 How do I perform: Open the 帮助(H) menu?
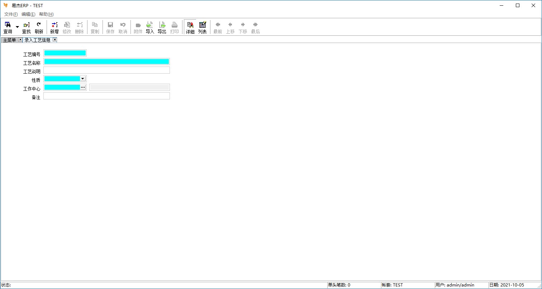point(46,14)
